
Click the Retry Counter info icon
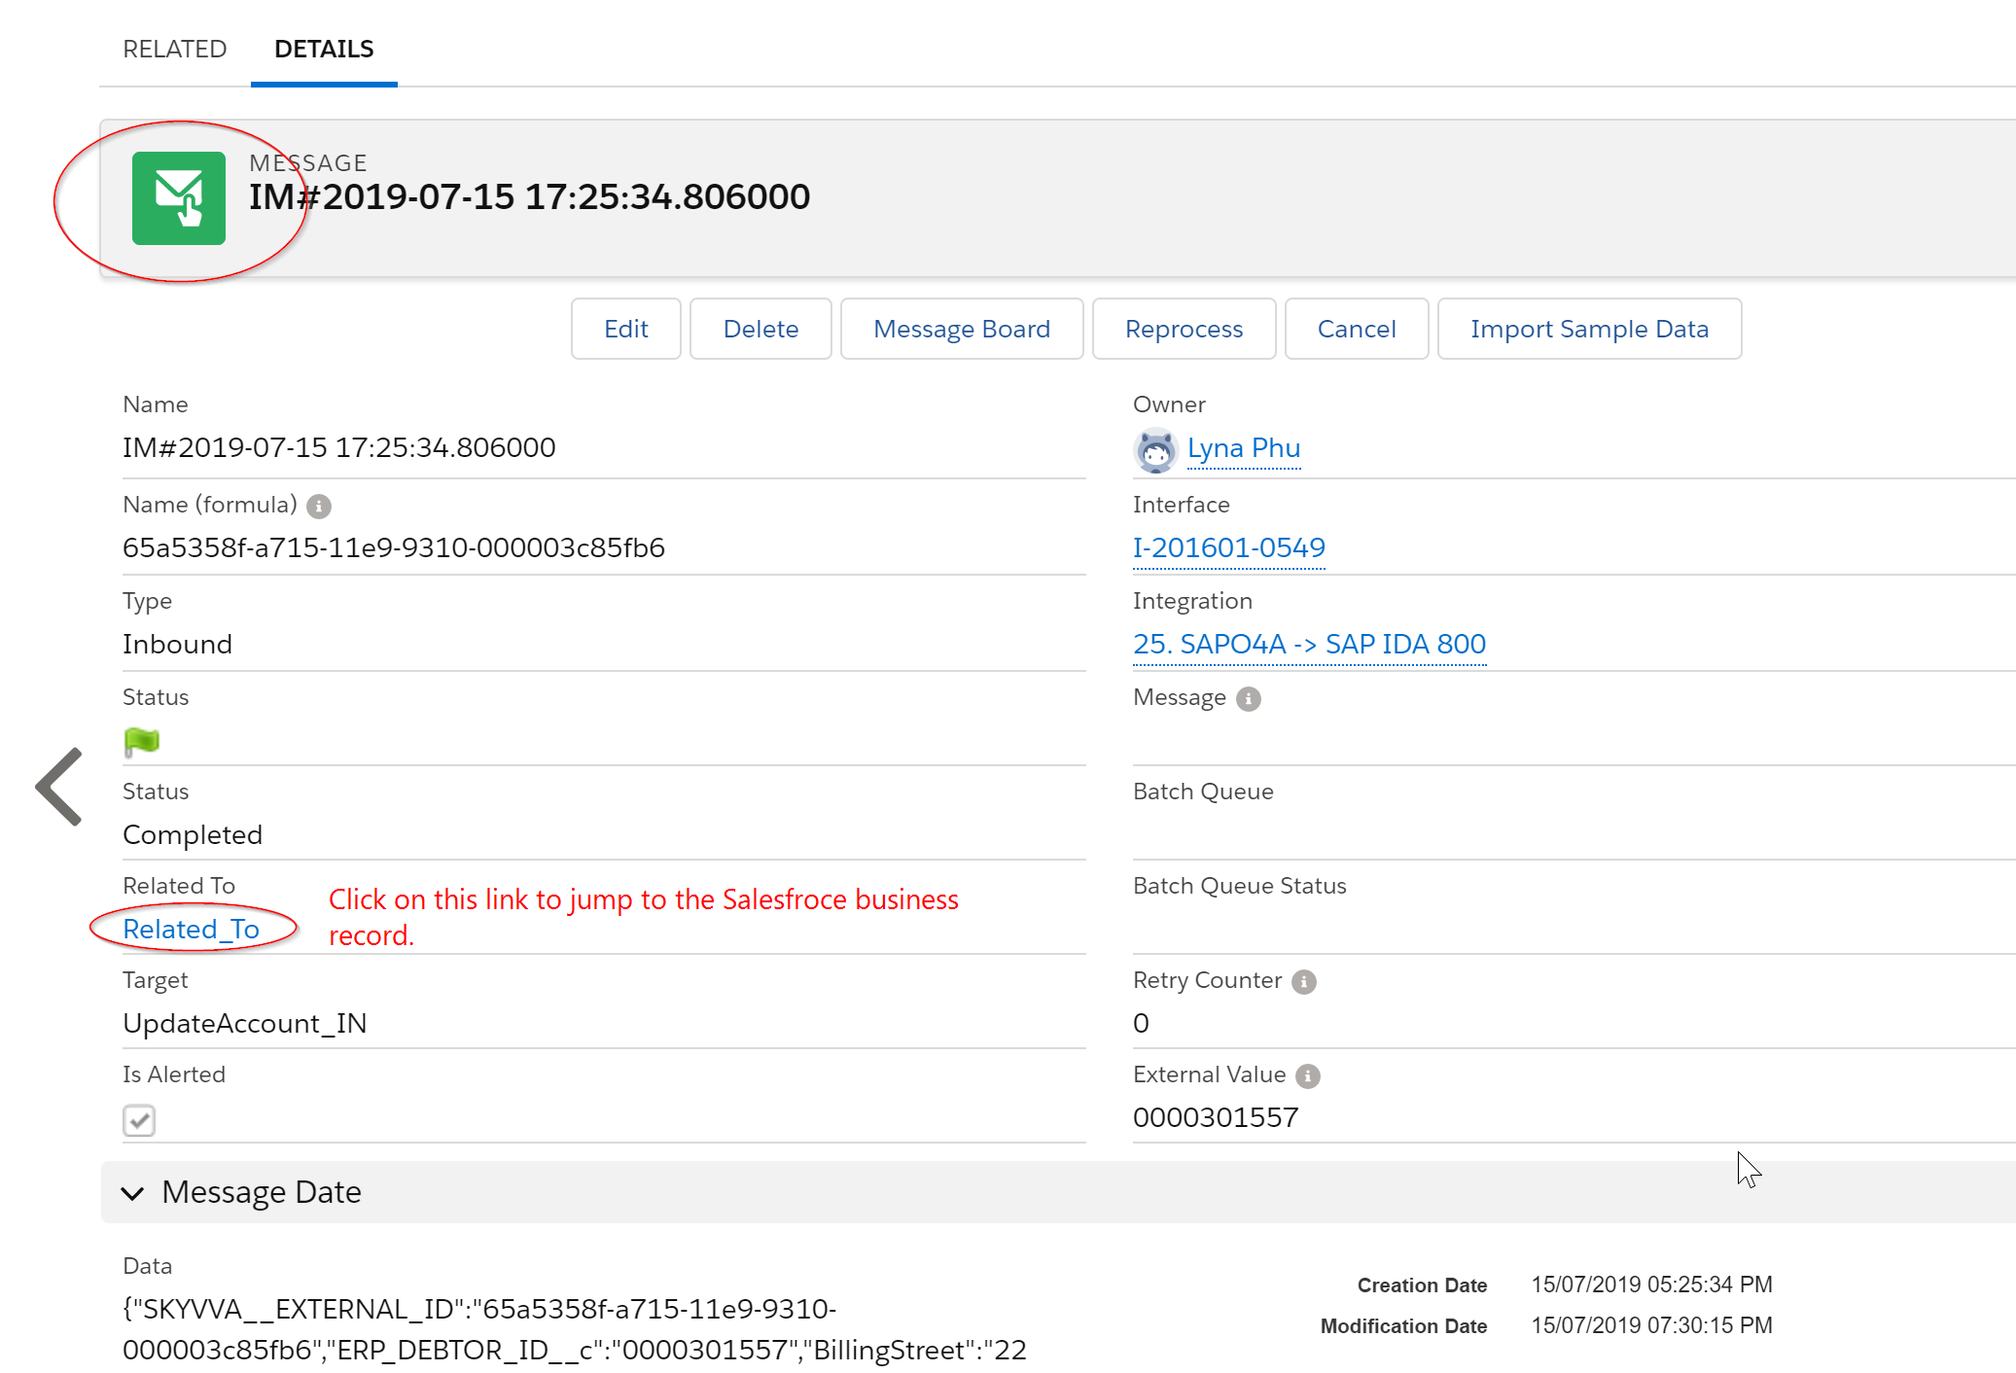click(1304, 982)
